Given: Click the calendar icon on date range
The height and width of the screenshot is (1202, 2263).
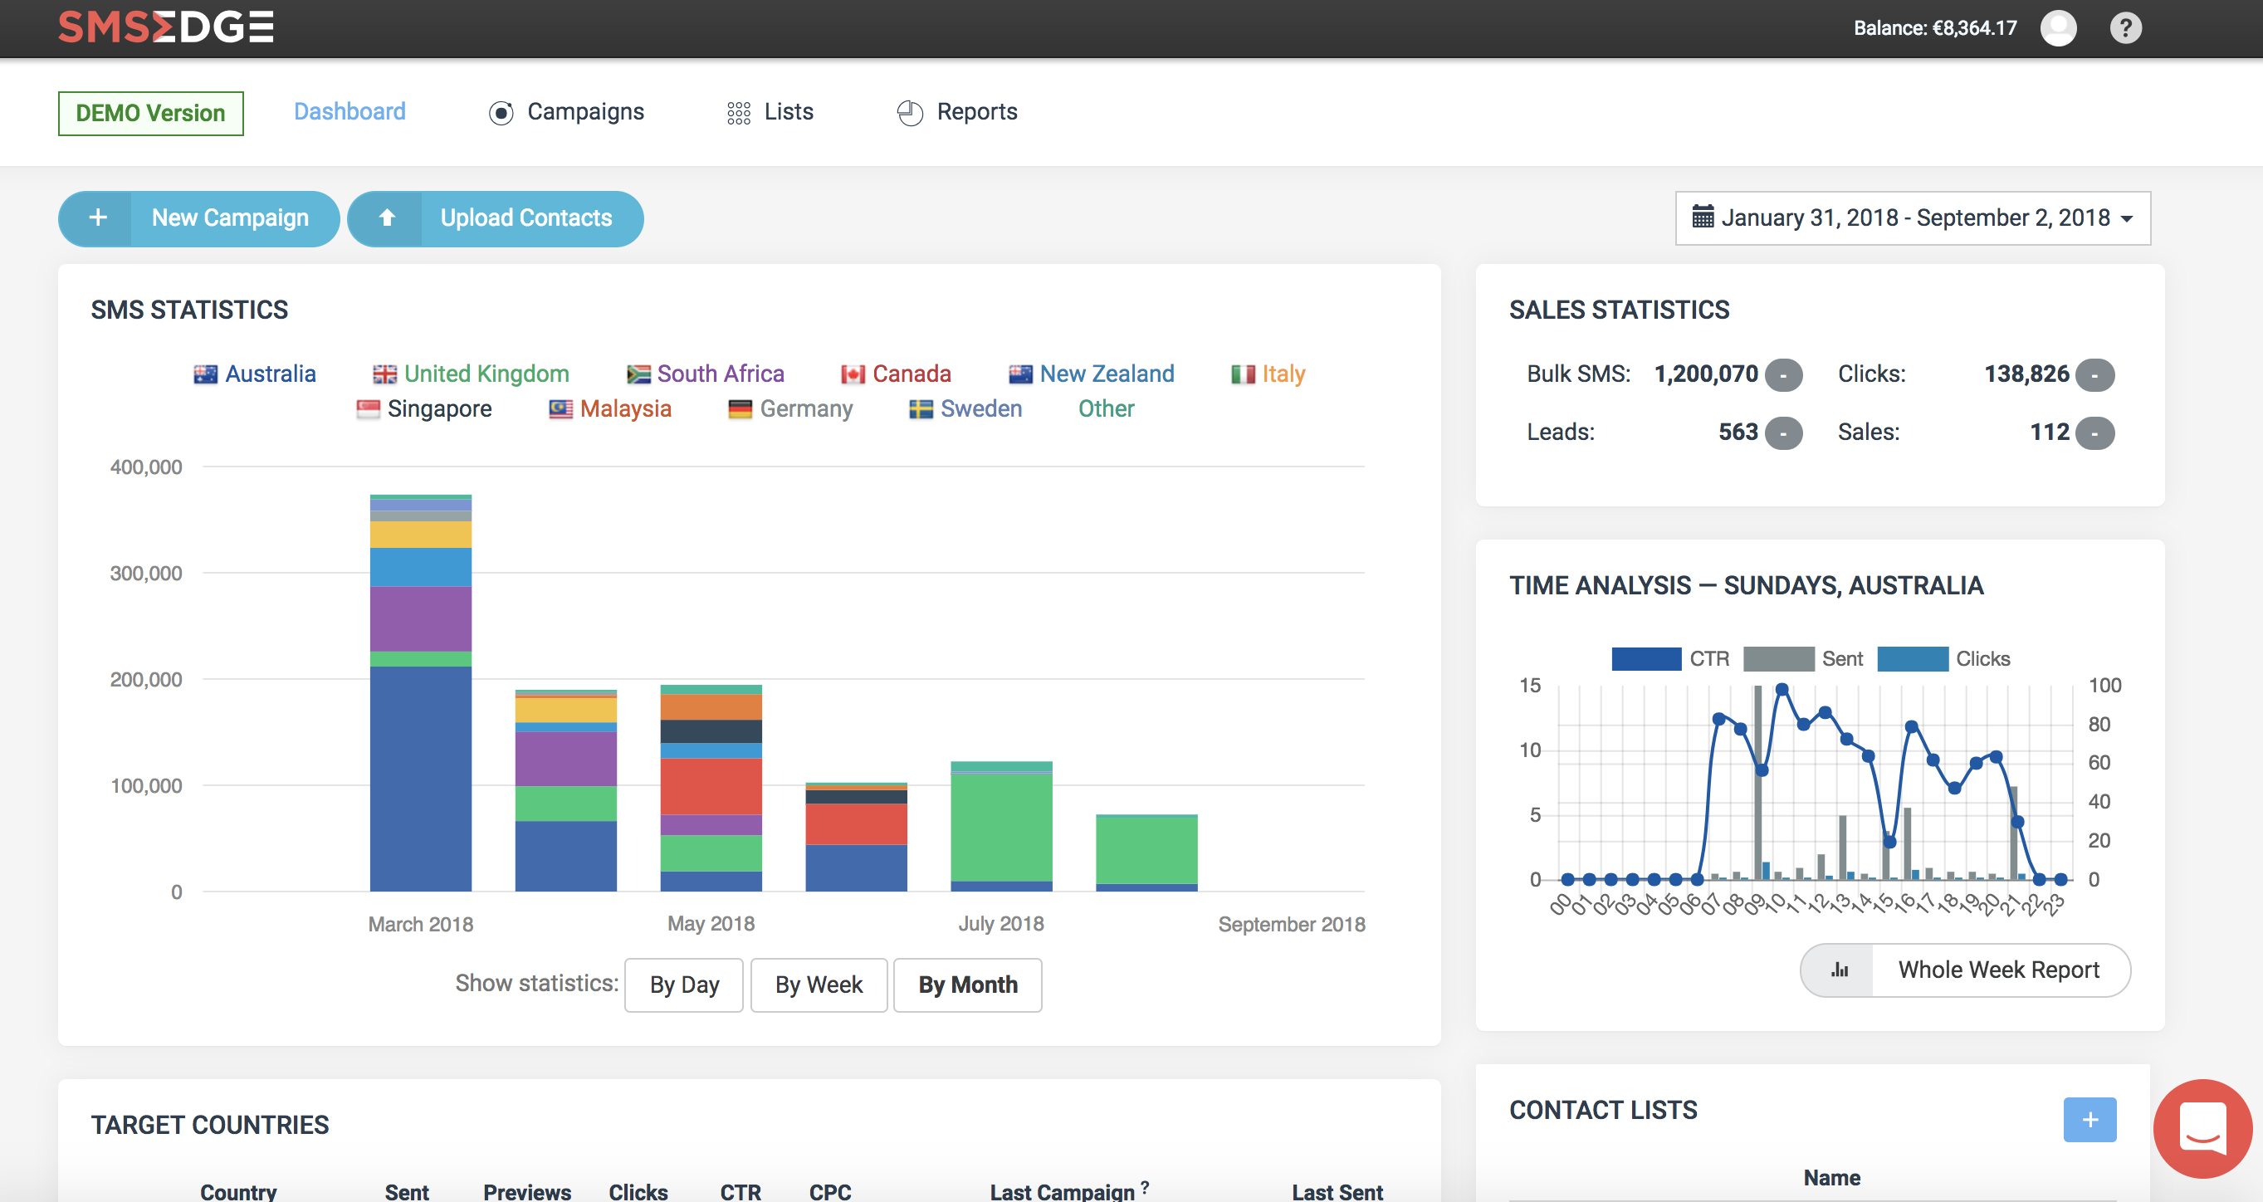Looking at the screenshot, I should pyautogui.click(x=1703, y=217).
